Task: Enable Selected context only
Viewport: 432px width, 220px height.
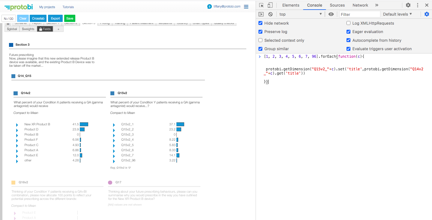Action: pos(260,40)
